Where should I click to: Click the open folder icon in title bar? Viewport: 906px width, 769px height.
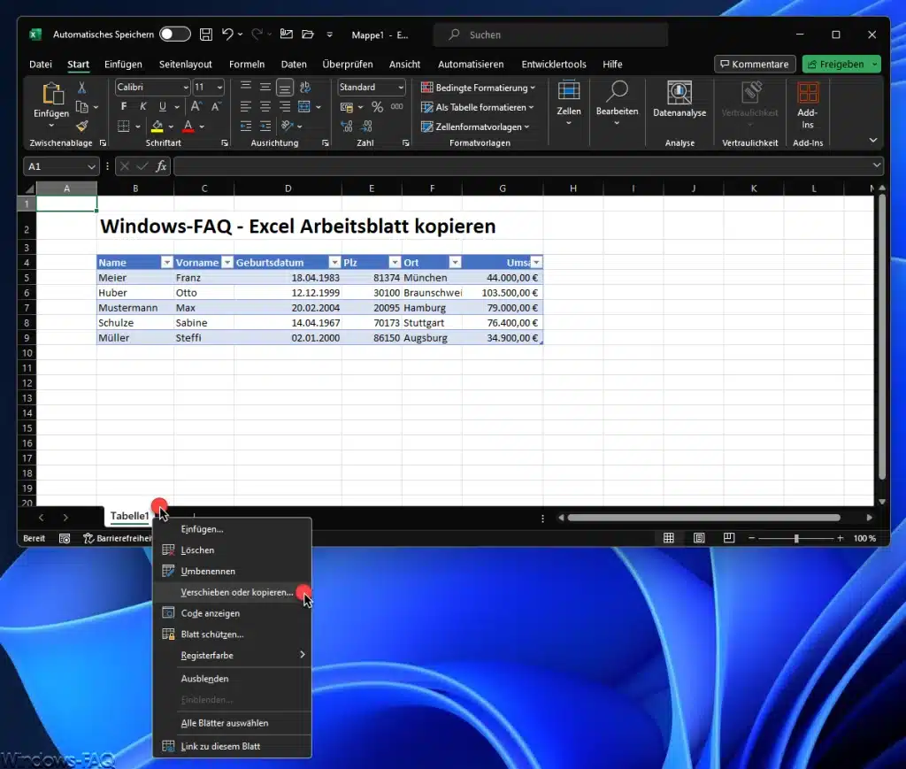(307, 35)
